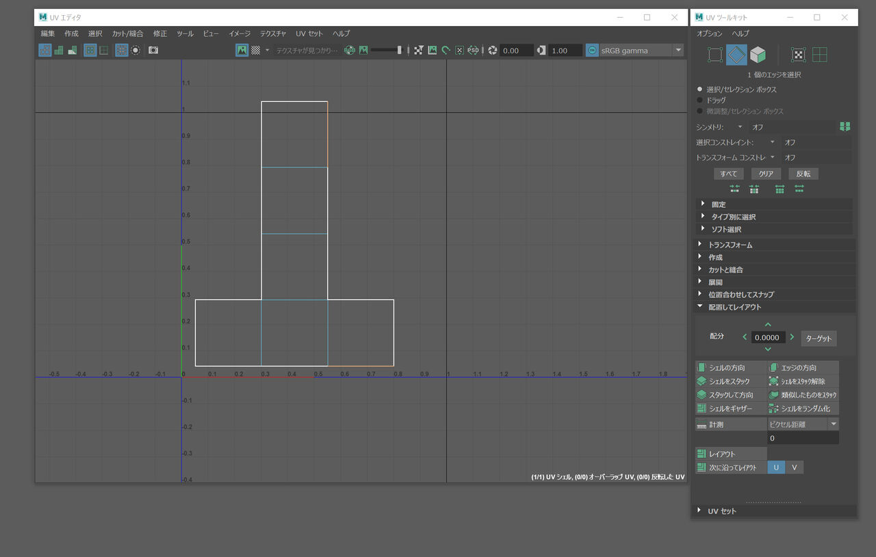This screenshot has height=557, width=876.
Task: Click the four-pane grid selection icon in UV Toolkit
Action: tap(819, 55)
